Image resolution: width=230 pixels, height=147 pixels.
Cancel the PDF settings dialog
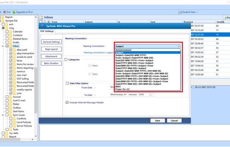click(174, 121)
